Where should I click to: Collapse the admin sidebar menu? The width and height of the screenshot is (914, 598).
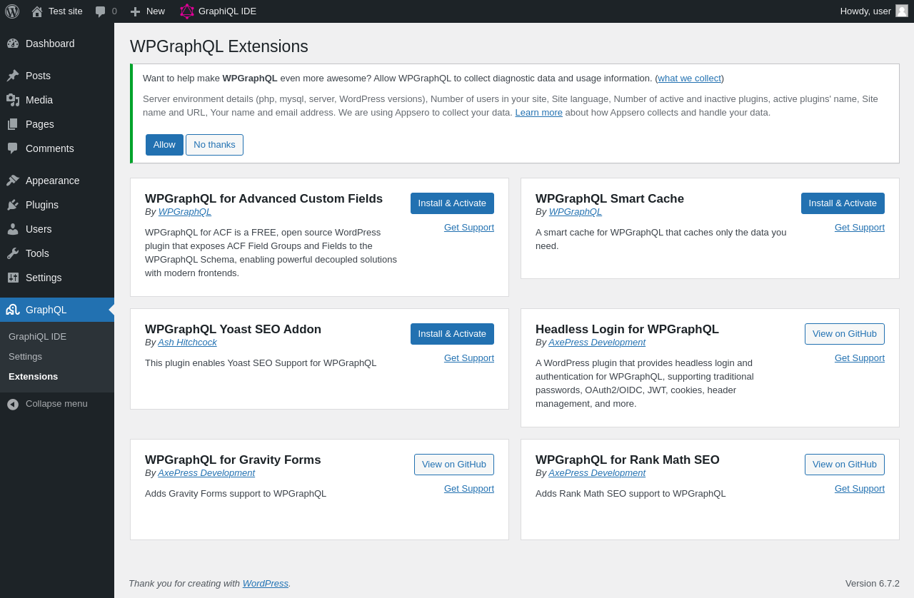56,404
